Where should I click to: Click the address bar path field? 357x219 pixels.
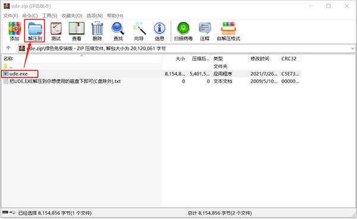pyautogui.click(x=187, y=48)
